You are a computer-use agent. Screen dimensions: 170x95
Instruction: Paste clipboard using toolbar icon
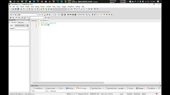click(32, 9)
